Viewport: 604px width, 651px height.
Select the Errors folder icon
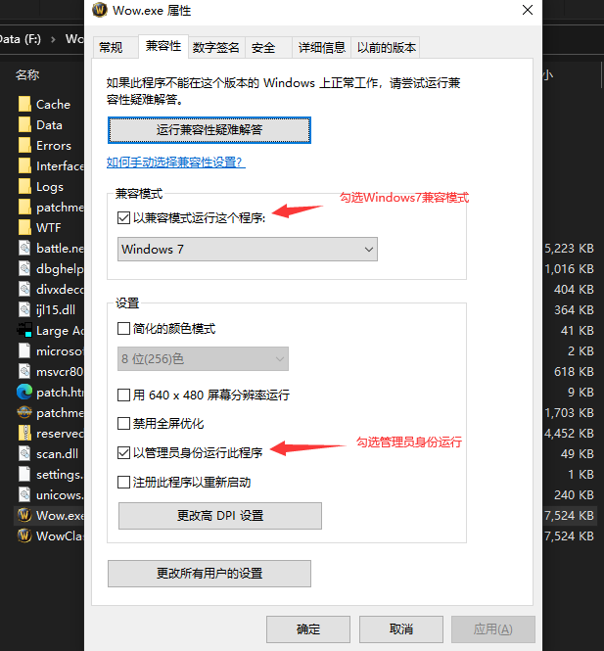[x=24, y=145]
